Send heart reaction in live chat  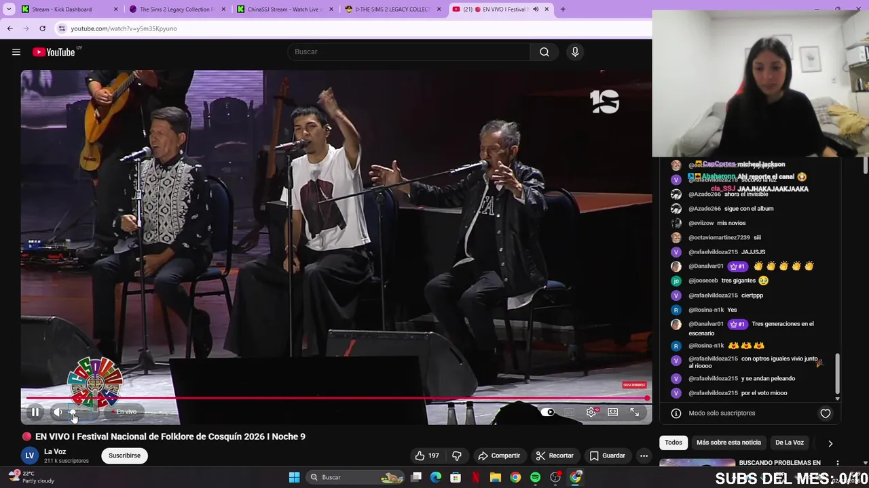click(x=825, y=413)
